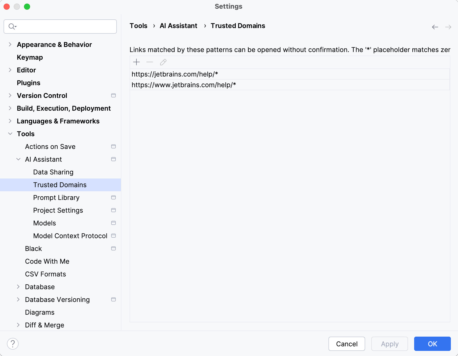Click the Add pattern plus icon
The height and width of the screenshot is (356, 458).
click(136, 62)
